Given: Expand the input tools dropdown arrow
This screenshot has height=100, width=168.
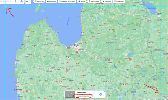Looking at the screenshot, I should [30, 1].
